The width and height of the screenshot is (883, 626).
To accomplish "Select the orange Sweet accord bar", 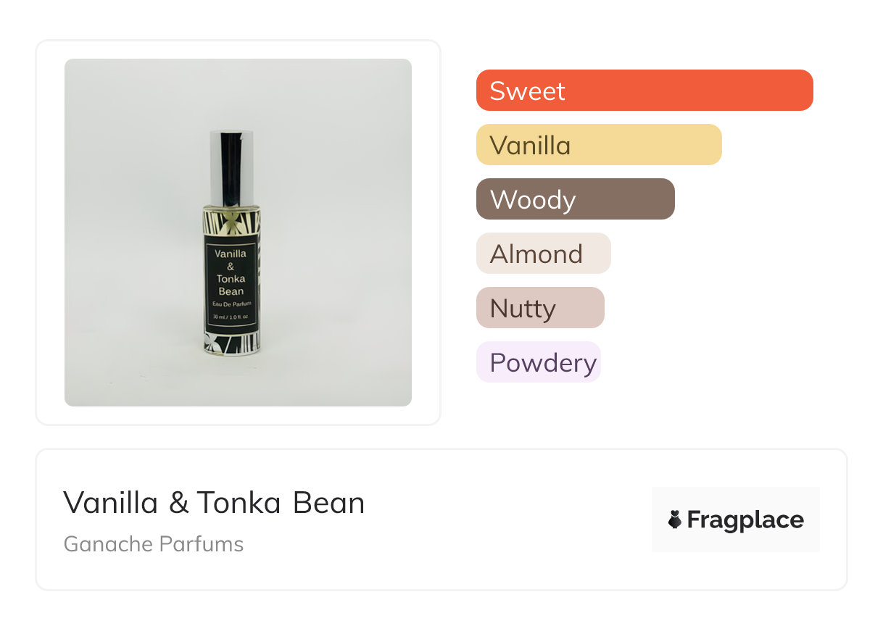I will (644, 91).
